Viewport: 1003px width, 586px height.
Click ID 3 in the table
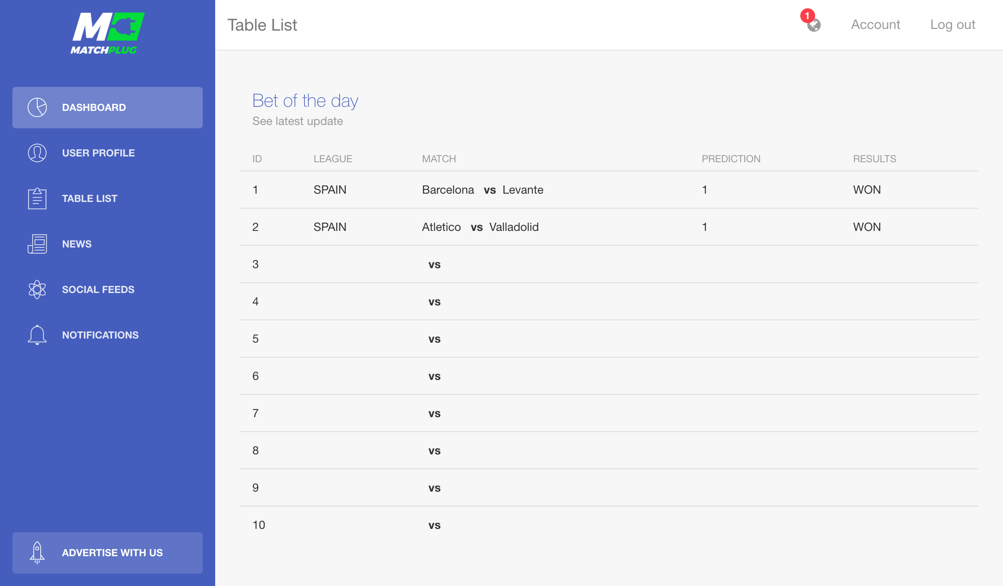pos(255,264)
